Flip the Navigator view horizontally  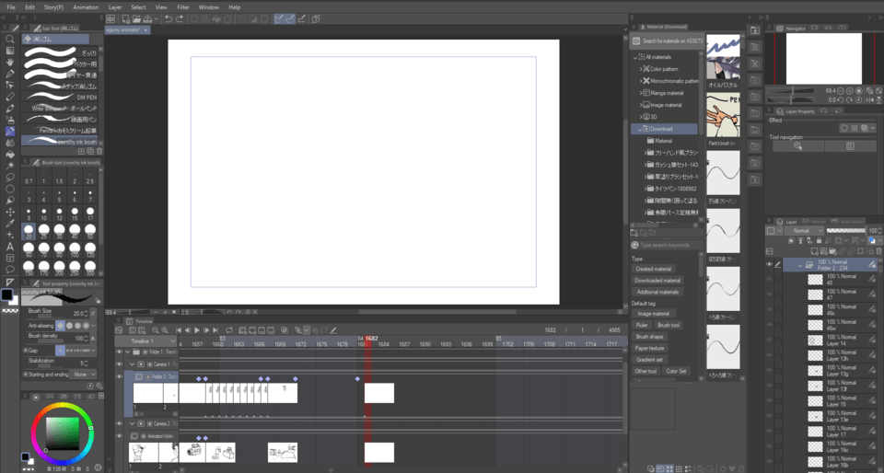tap(870, 99)
